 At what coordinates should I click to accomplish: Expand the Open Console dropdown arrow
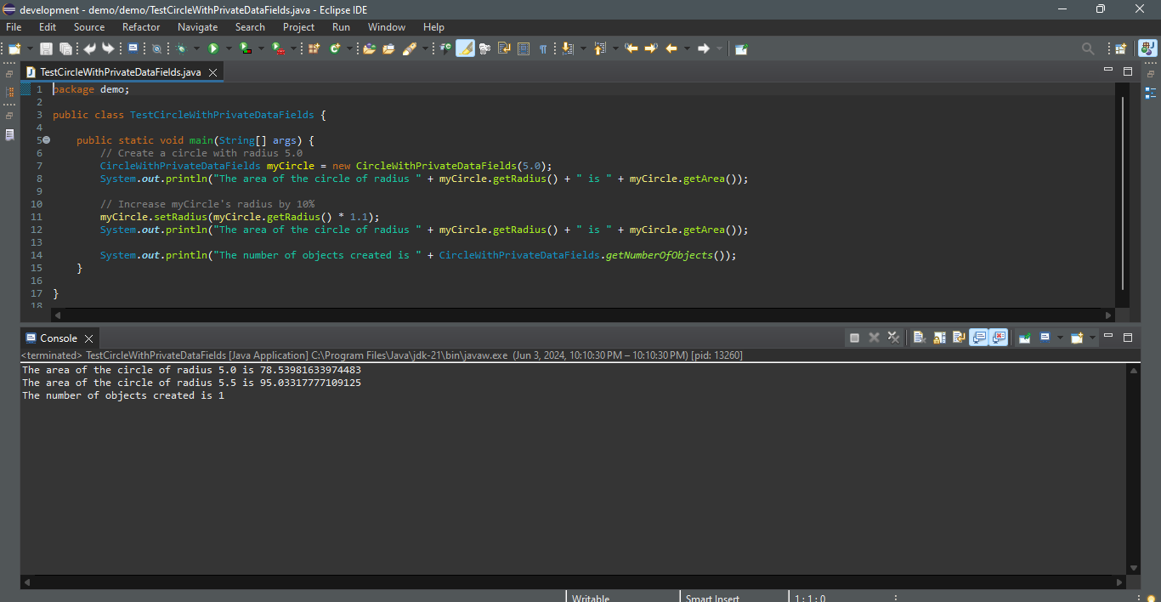click(x=1092, y=338)
